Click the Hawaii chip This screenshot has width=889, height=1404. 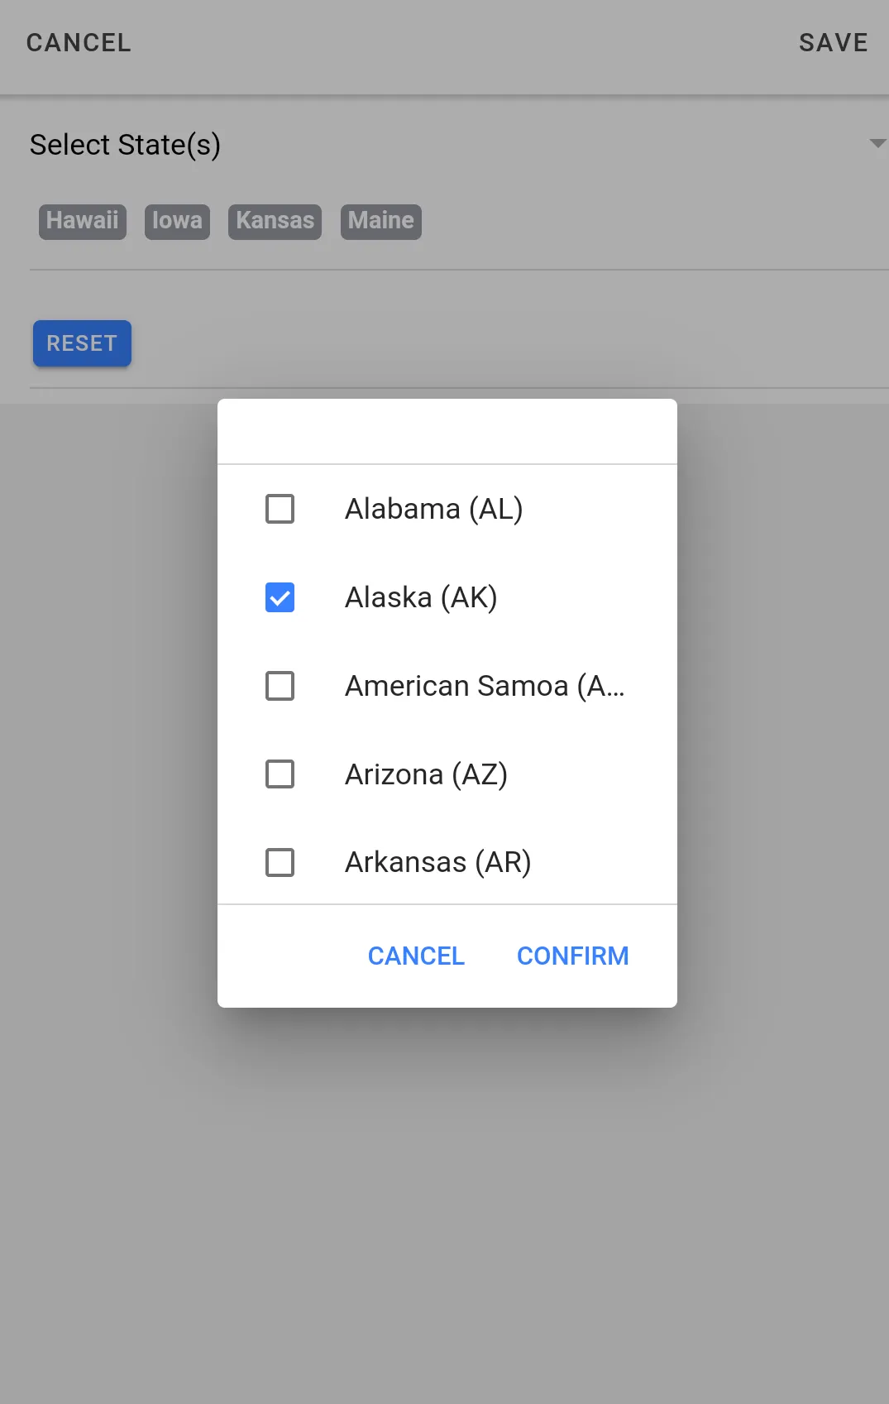pos(83,222)
